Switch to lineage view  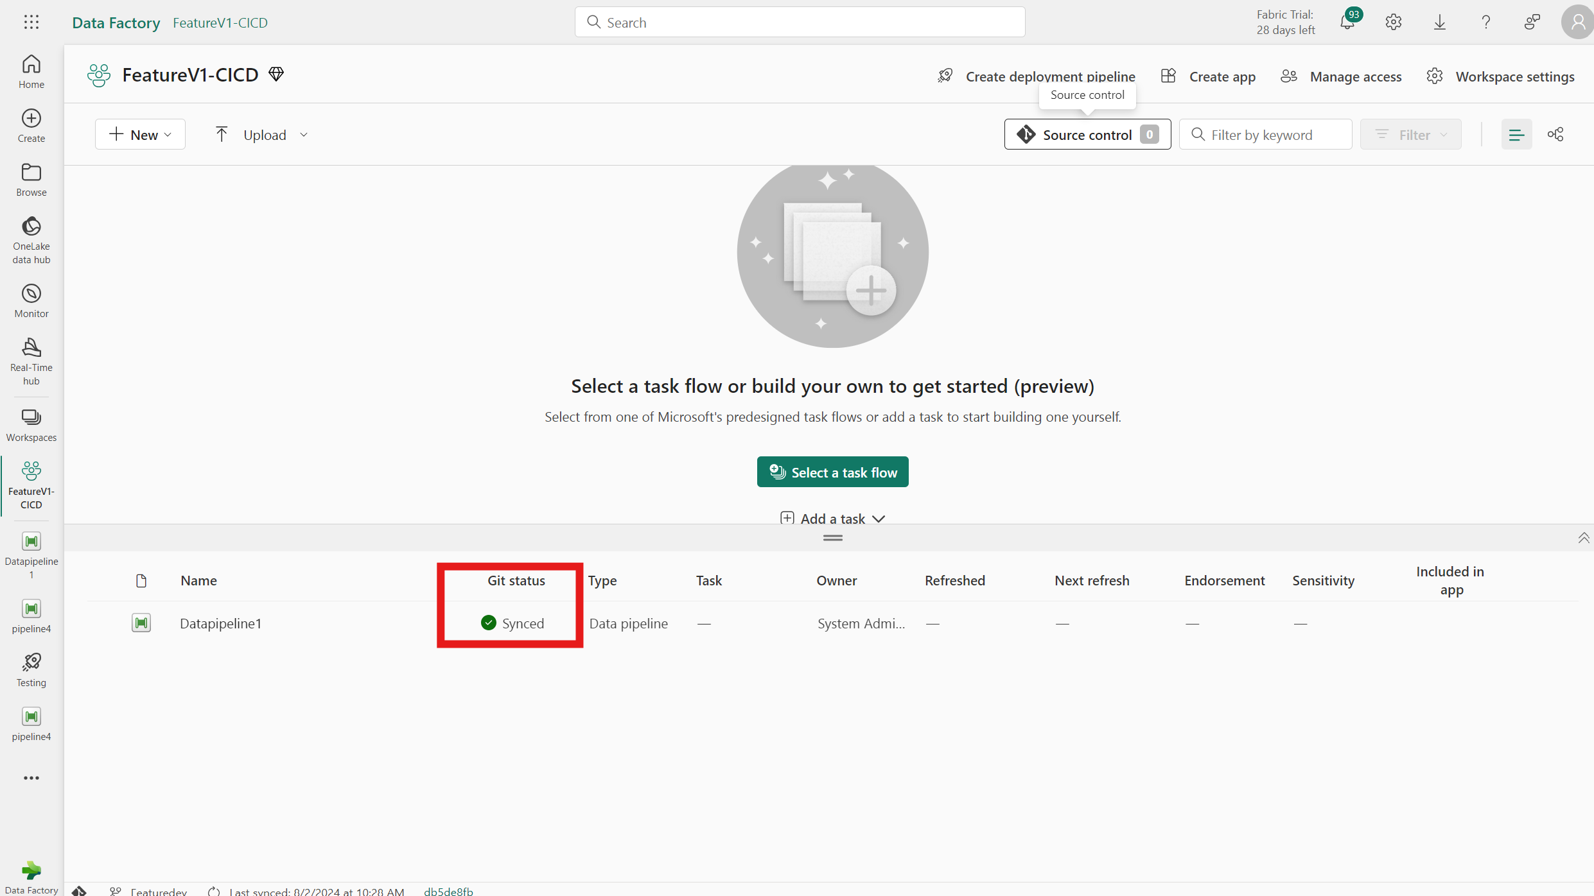tap(1555, 135)
